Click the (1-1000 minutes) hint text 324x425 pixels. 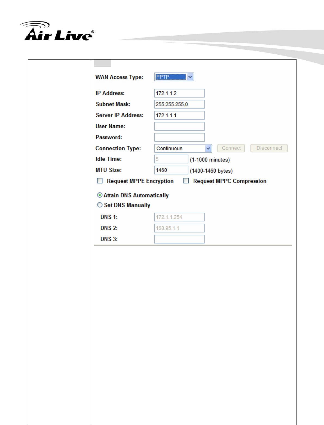coord(210,160)
